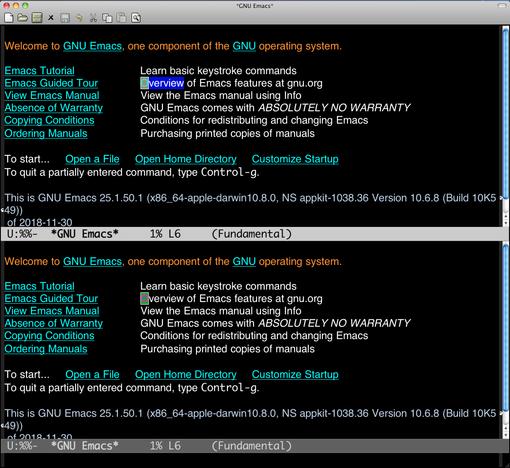Click 1% L6 position in upper mode line
Image resolution: width=510 pixels, height=468 pixels.
[165, 234]
